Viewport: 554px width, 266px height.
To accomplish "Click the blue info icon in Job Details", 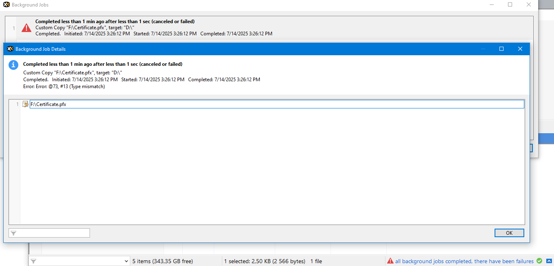I will pos(13,65).
